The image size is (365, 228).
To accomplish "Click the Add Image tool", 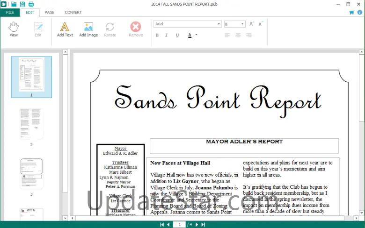I will coord(88,29).
